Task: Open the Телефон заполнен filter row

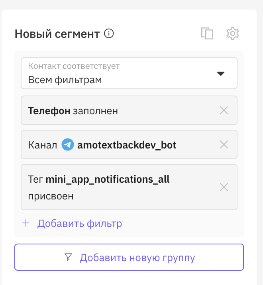Action: pyautogui.click(x=129, y=110)
